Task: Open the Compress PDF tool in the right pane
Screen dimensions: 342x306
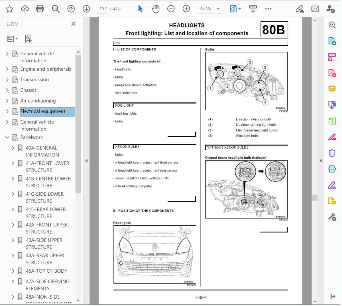Action: tap(332, 169)
